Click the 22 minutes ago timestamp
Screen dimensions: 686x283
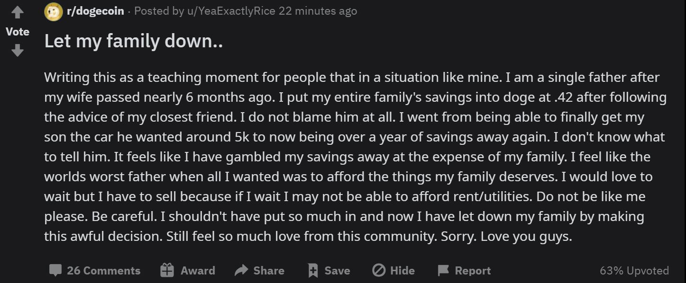pyautogui.click(x=318, y=11)
